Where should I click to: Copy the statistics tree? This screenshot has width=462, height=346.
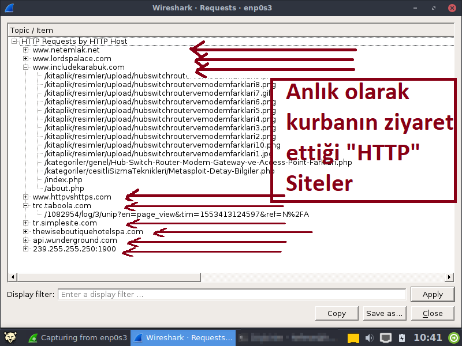[337, 313]
